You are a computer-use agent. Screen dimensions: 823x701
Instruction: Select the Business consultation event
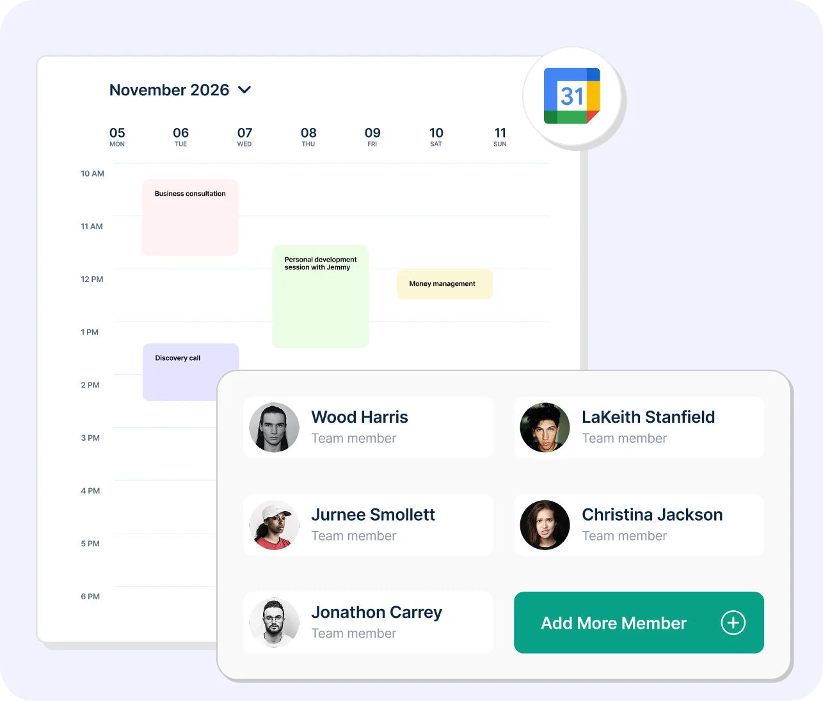(x=190, y=217)
